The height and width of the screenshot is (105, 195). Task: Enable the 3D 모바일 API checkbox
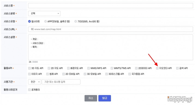[85, 74]
